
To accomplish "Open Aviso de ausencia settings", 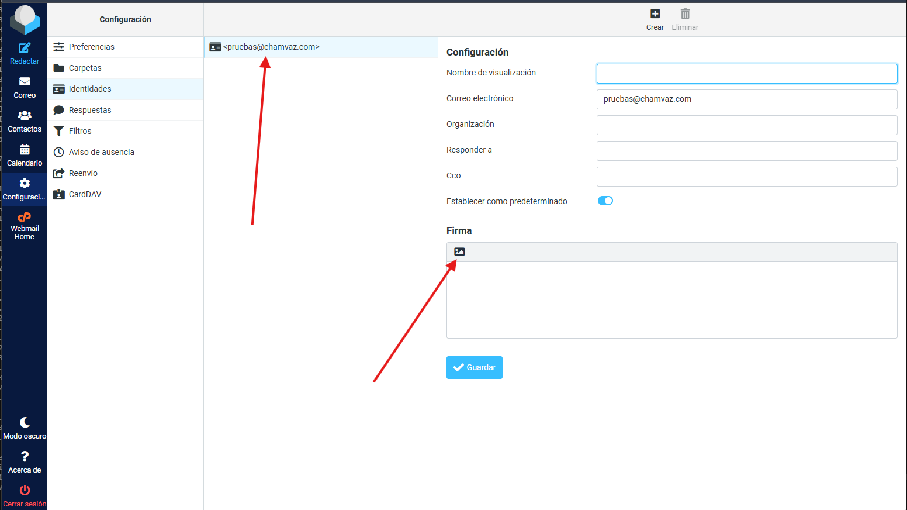I will pyautogui.click(x=101, y=152).
